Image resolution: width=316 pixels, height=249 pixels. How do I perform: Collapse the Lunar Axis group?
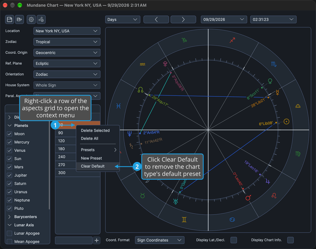(10, 225)
